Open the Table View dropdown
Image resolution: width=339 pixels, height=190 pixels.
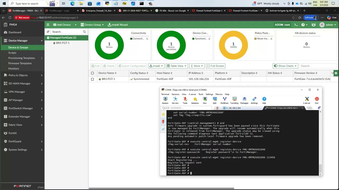click(x=177, y=66)
